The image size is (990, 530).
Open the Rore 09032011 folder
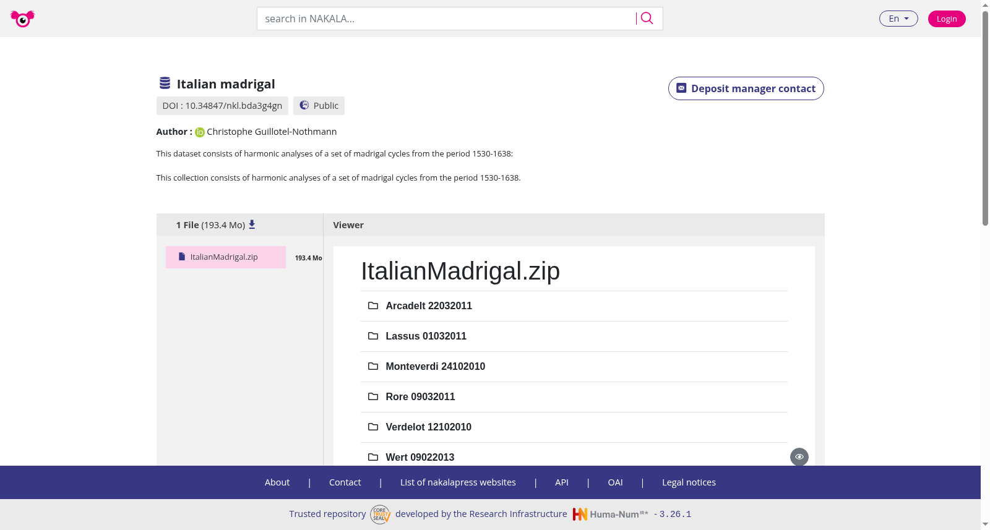420,396
